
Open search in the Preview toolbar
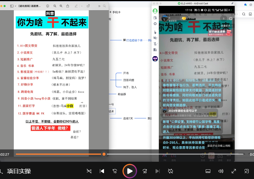[105, 6]
